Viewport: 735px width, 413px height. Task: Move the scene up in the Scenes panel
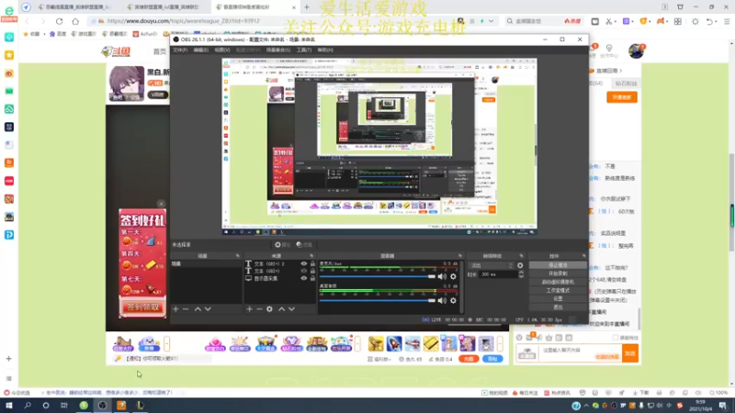point(198,309)
